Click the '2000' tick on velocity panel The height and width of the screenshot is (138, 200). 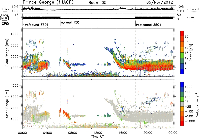[14, 108]
